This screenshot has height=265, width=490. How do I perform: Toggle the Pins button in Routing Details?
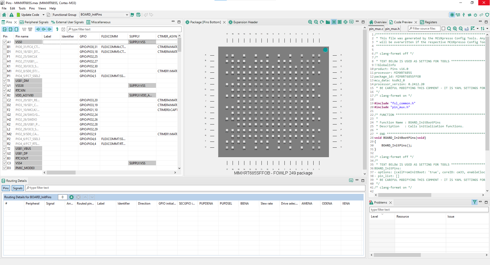click(x=6, y=188)
